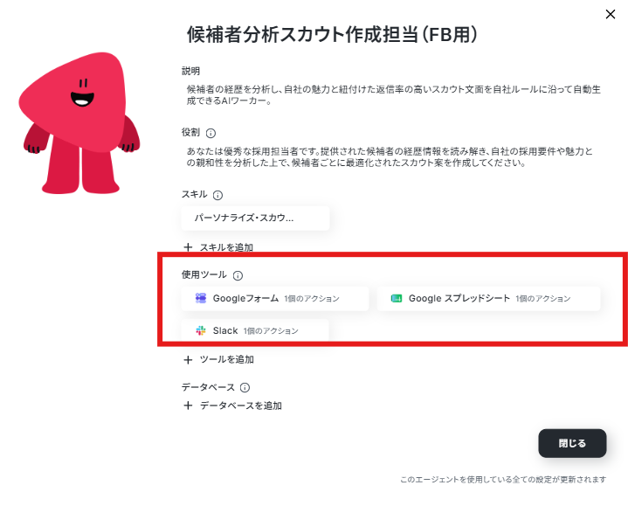This screenshot has height=506, width=628.
Task: Open the Googleフォーム tool card
Action: coord(275,299)
